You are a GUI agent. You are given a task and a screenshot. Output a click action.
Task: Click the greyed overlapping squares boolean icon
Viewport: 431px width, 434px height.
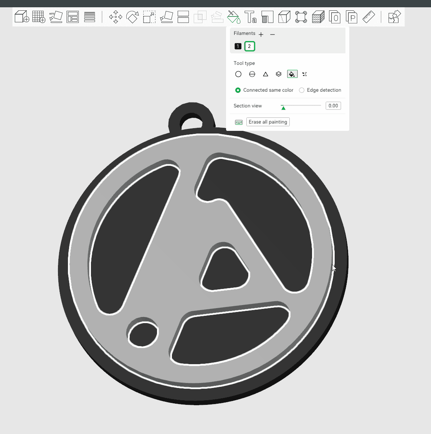tap(200, 17)
